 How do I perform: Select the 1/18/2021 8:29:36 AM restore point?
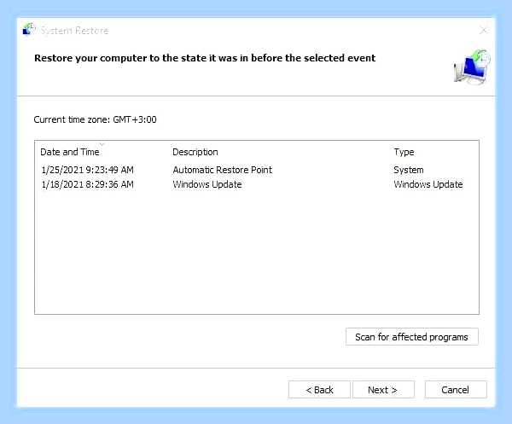tap(87, 184)
